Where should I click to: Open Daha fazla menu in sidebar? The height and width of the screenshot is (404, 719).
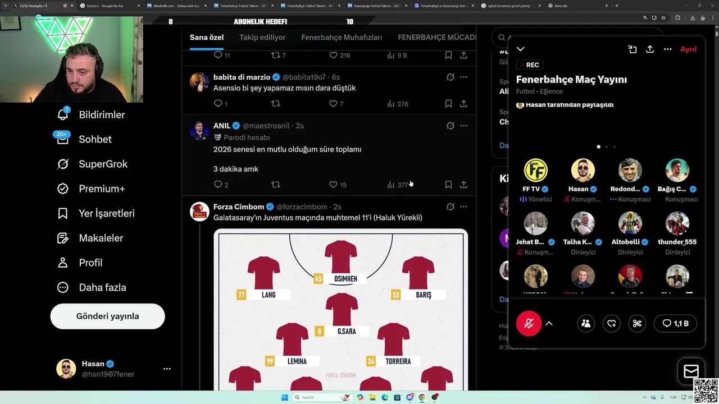tap(92, 287)
